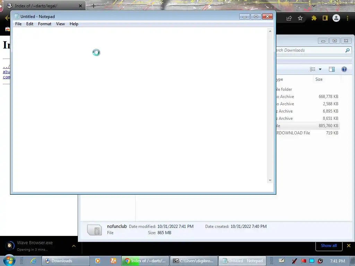Open the Windows Start menu
Screen dimensions: 355x266
pos(9,260)
